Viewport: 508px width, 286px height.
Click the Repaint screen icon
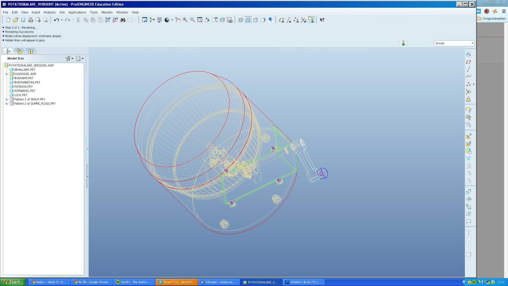(x=145, y=20)
